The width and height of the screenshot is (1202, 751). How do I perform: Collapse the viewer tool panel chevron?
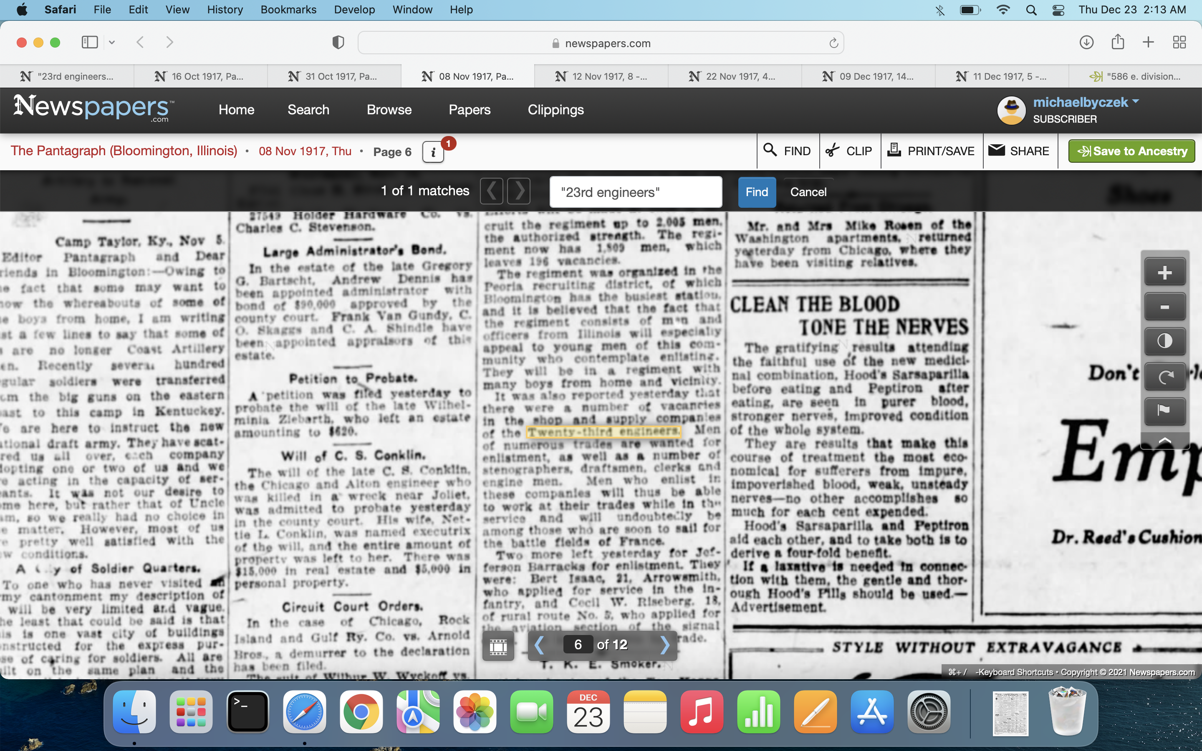[1164, 440]
